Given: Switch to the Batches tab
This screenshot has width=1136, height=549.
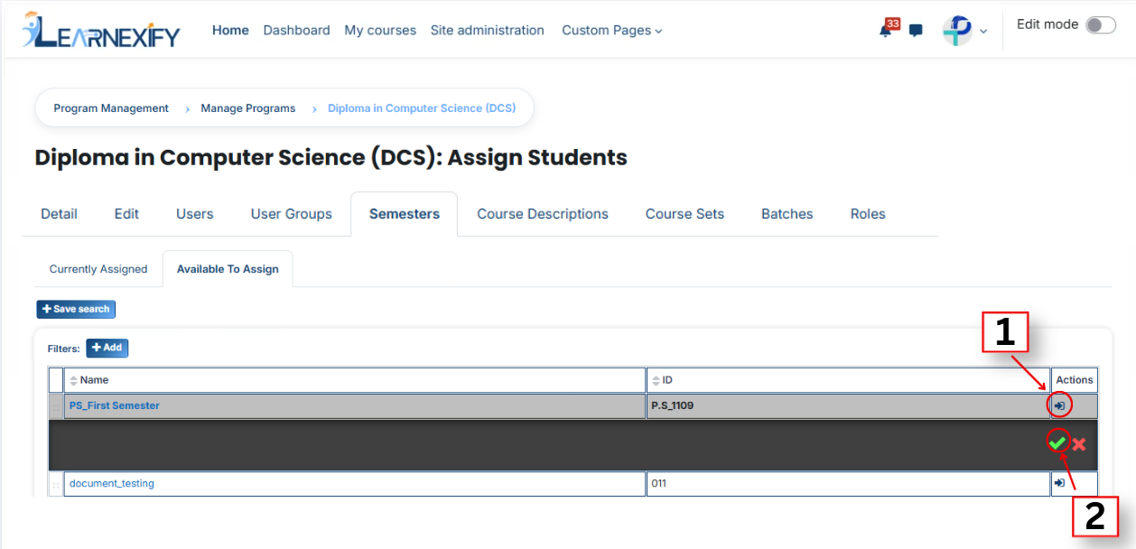Looking at the screenshot, I should point(787,214).
